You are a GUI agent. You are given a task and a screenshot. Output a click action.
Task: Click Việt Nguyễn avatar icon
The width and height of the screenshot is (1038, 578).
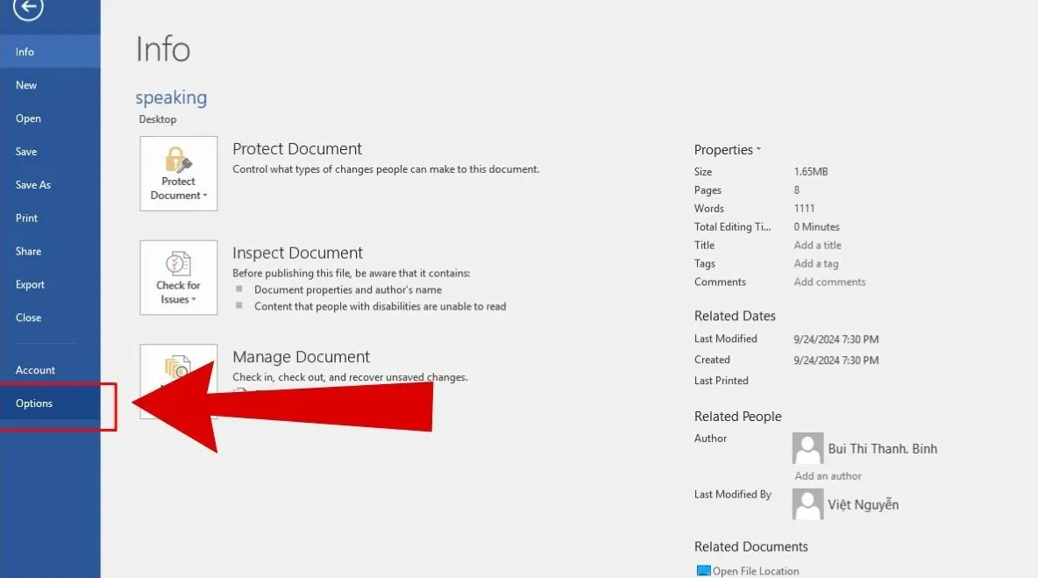[807, 504]
